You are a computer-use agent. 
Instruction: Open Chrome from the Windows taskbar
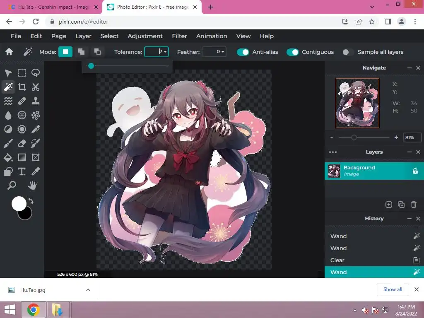tap(34, 310)
